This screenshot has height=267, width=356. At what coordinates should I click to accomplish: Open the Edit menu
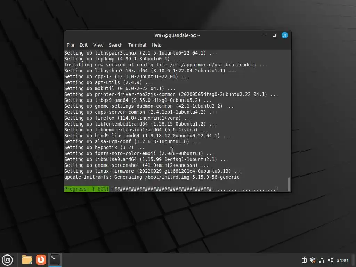point(83,45)
